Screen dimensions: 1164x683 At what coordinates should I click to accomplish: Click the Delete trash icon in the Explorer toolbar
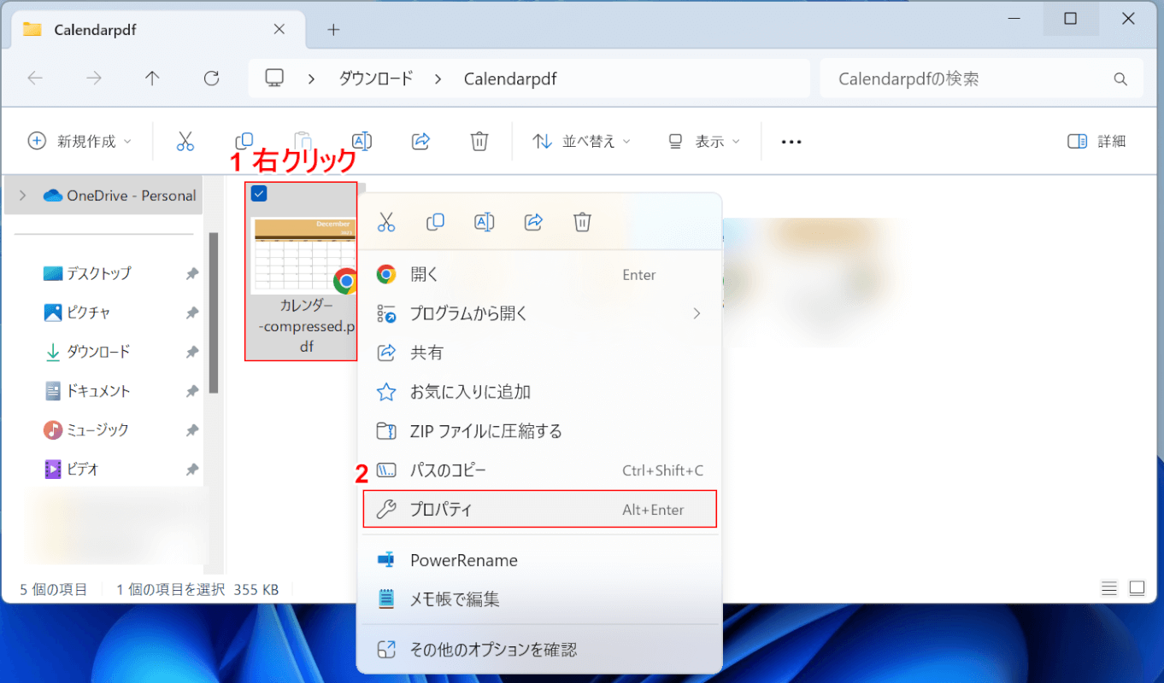point(479,141)
